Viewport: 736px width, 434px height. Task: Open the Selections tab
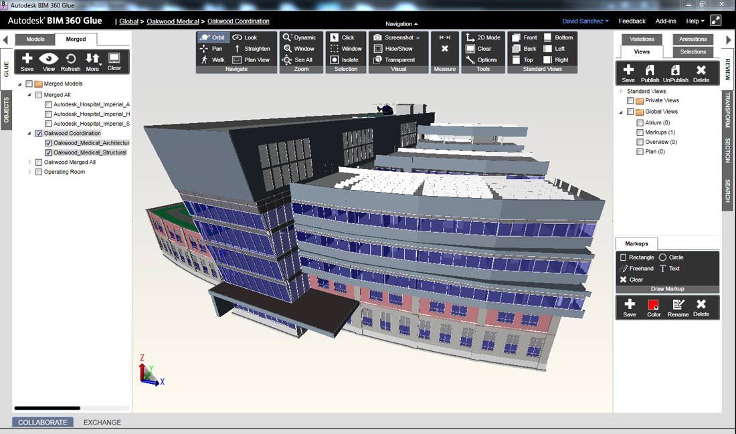coord(693,51)
